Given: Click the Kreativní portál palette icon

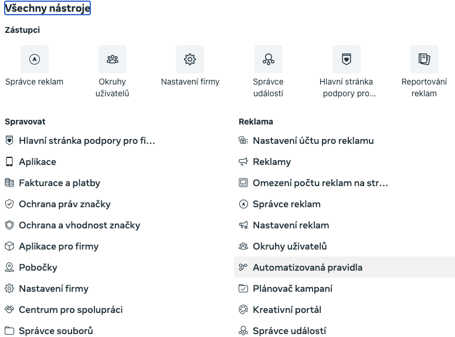Looking at the screenshot, I should tap(243, 309).
